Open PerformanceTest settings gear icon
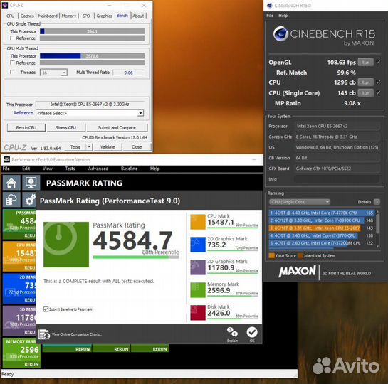The image size is (388, 384). 30,200
